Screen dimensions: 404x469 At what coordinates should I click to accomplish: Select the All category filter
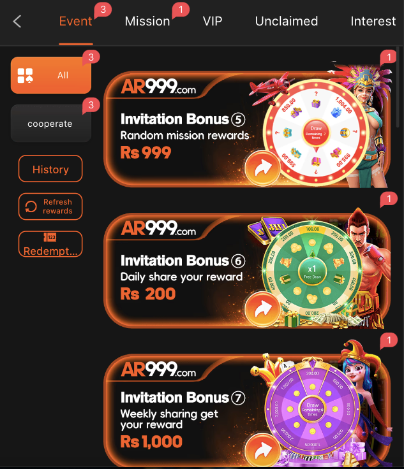pyautogui.click(x=50, y=75)
